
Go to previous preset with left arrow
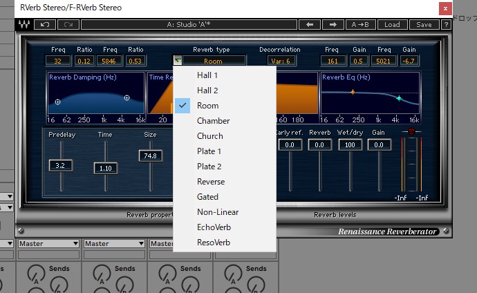click(x=310, y=25)
